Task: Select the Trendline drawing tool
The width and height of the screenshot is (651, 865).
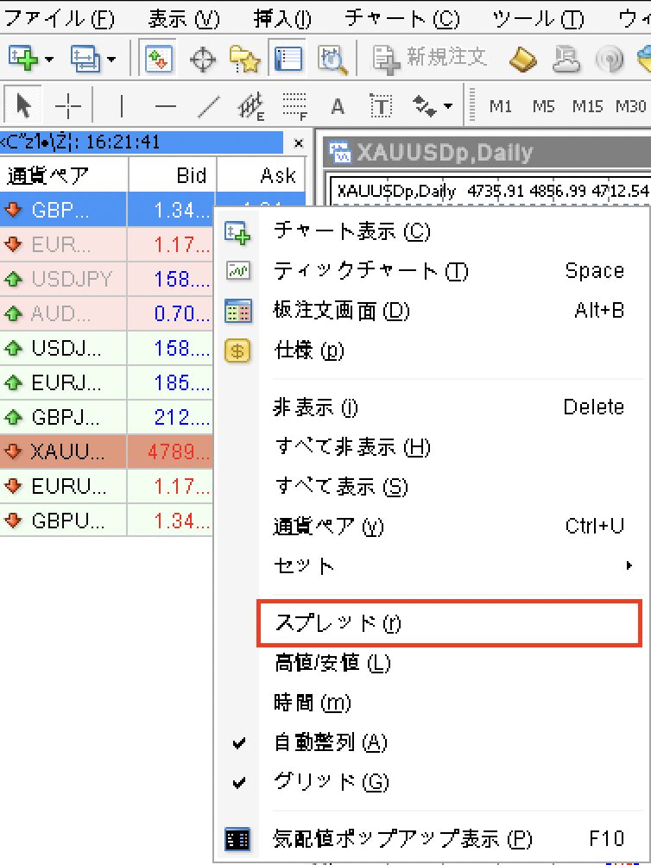Action: [x=208, y=106]
